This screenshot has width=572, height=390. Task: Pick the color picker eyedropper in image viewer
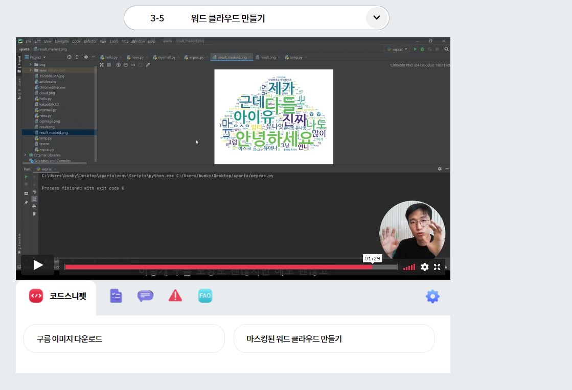[148, 65]
